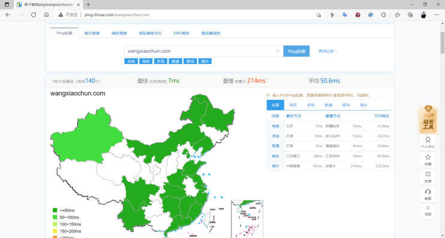Viewport: 445px width, 238px height.
Task: Switch to the 路由器追踪 tab
Action: [x=211, y=33]
